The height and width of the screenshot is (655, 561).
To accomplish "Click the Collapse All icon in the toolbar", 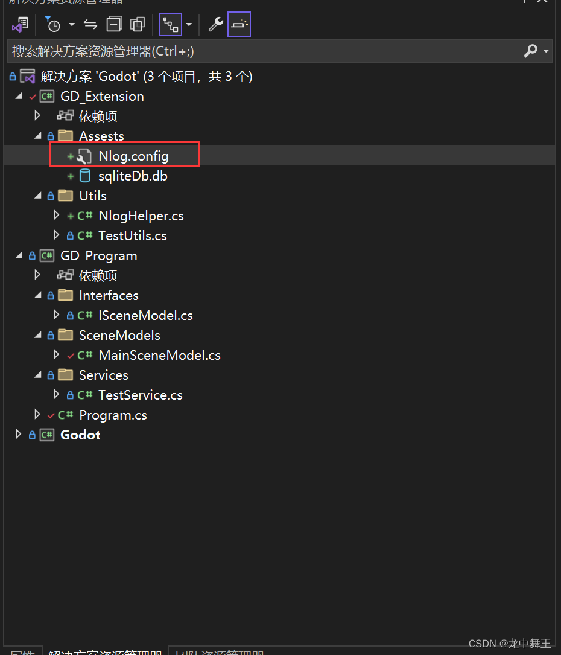I will [114, 24].
